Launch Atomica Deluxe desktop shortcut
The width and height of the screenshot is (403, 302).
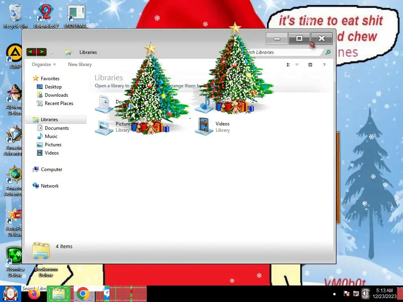15,262
